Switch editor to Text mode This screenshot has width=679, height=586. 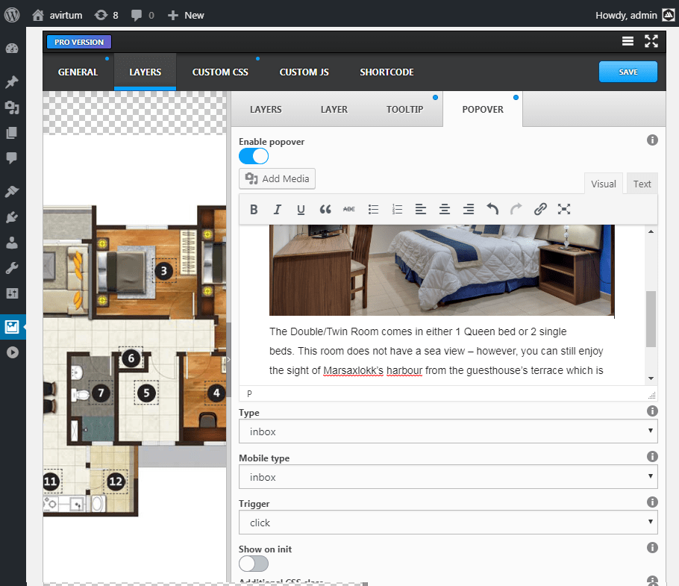(642, 184)
